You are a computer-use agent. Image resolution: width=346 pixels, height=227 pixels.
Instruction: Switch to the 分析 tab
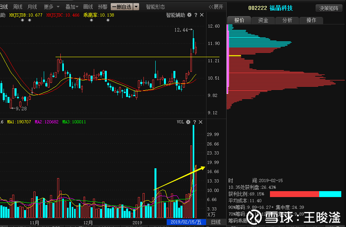click(287, 20)
